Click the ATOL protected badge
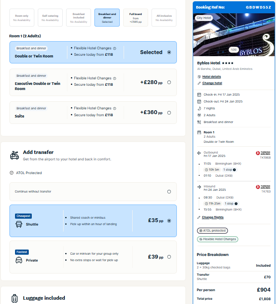276x304 pixels. point(212,231)
